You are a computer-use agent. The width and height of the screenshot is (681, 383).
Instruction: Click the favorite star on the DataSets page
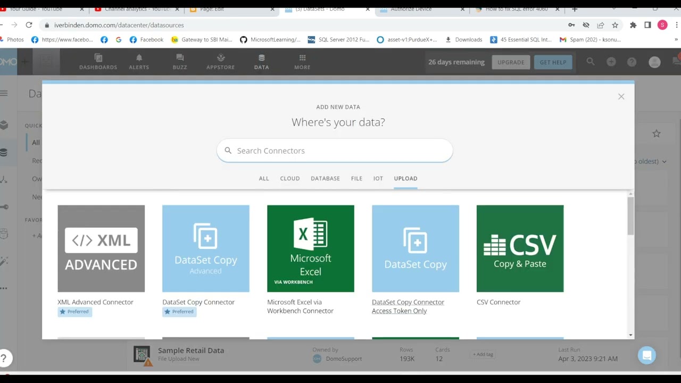point(657,134)
